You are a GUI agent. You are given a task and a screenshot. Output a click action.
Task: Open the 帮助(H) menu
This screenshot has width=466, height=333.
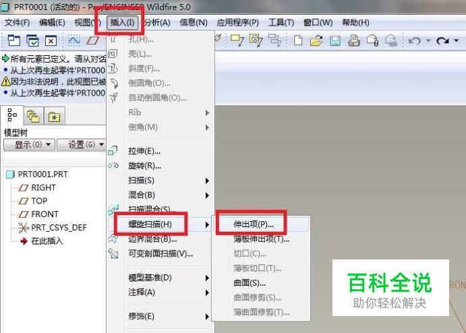(x=356, y=22)
